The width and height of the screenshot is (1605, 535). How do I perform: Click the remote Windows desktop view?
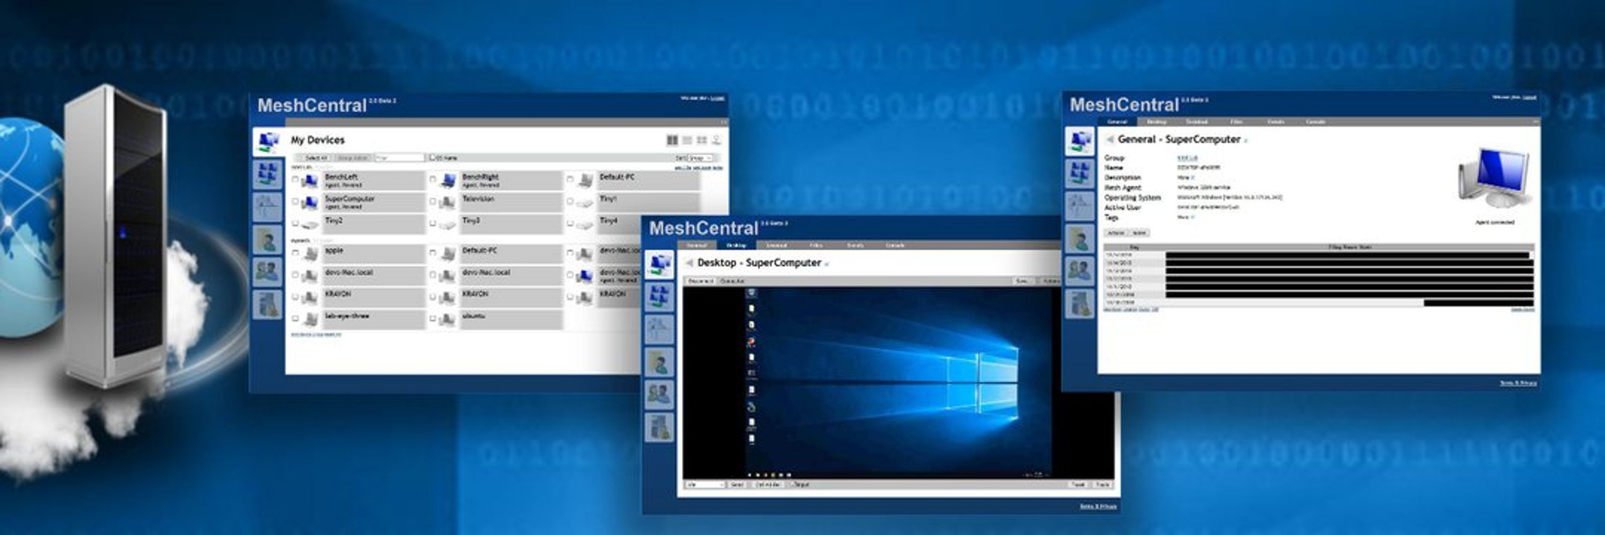pyautogui.click(x=898, y=383)
